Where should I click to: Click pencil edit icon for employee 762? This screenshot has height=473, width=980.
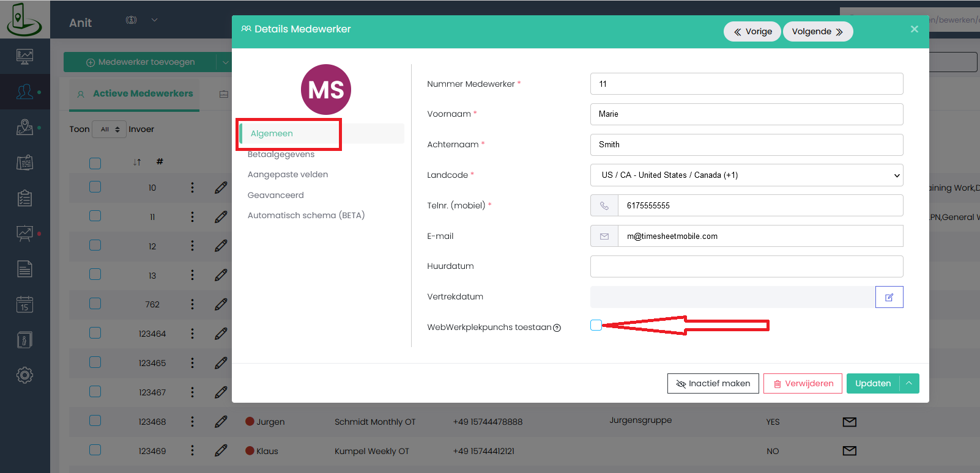click(221, 304)
